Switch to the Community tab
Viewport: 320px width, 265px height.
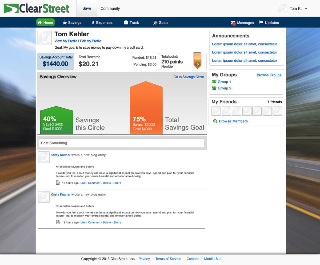click(x=110, y=9)
